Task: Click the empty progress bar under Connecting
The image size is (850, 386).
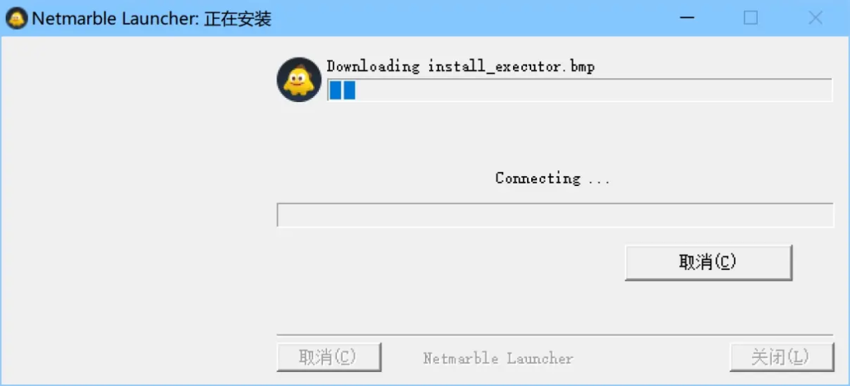Action: click(x=555, y=215)
